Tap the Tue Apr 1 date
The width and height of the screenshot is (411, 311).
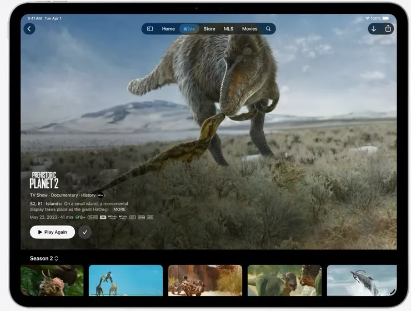point(53,18)
